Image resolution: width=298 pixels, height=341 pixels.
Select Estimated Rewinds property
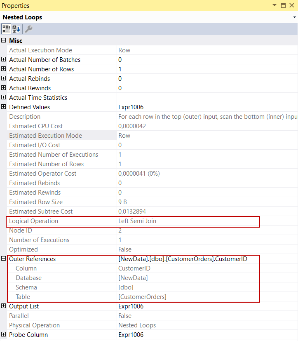pos(35,193)
